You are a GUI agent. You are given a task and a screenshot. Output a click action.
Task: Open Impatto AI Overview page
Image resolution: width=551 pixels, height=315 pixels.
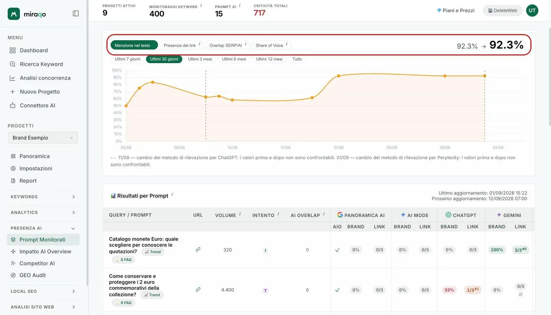(45, 251)
